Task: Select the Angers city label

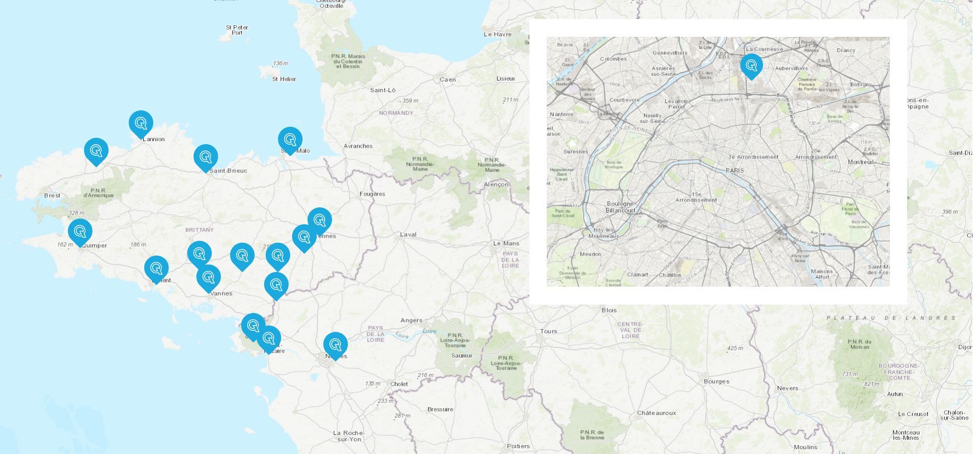Action: pyautogui.click(x=411, y=320)
